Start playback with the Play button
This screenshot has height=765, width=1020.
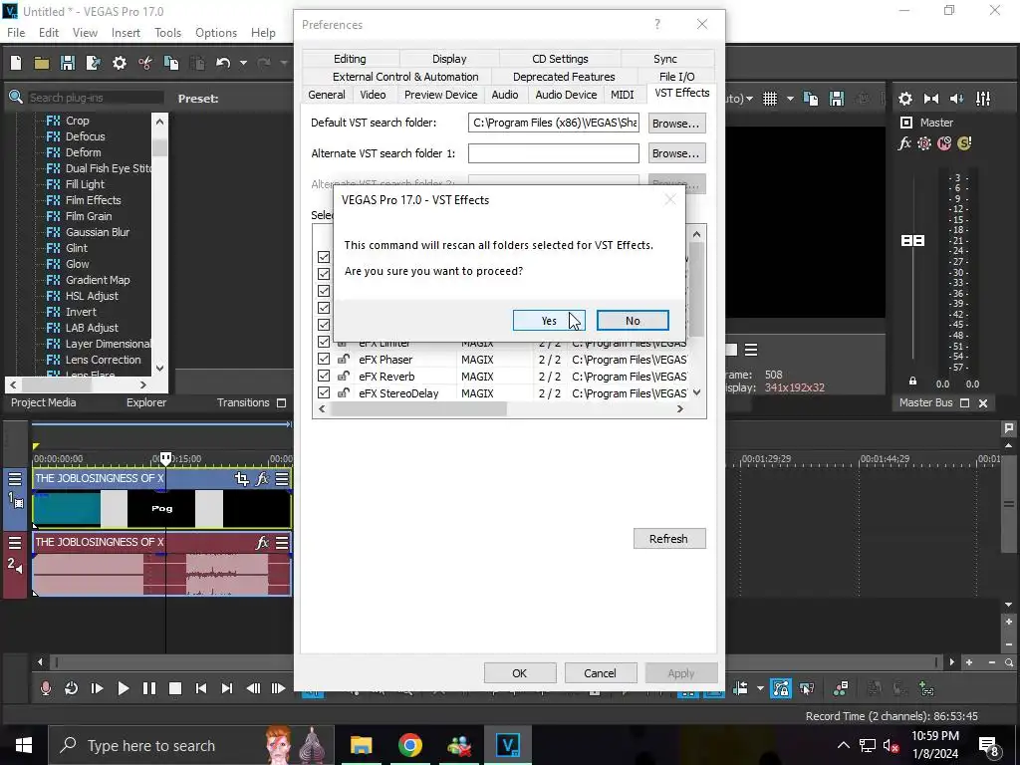pos(123,688)
